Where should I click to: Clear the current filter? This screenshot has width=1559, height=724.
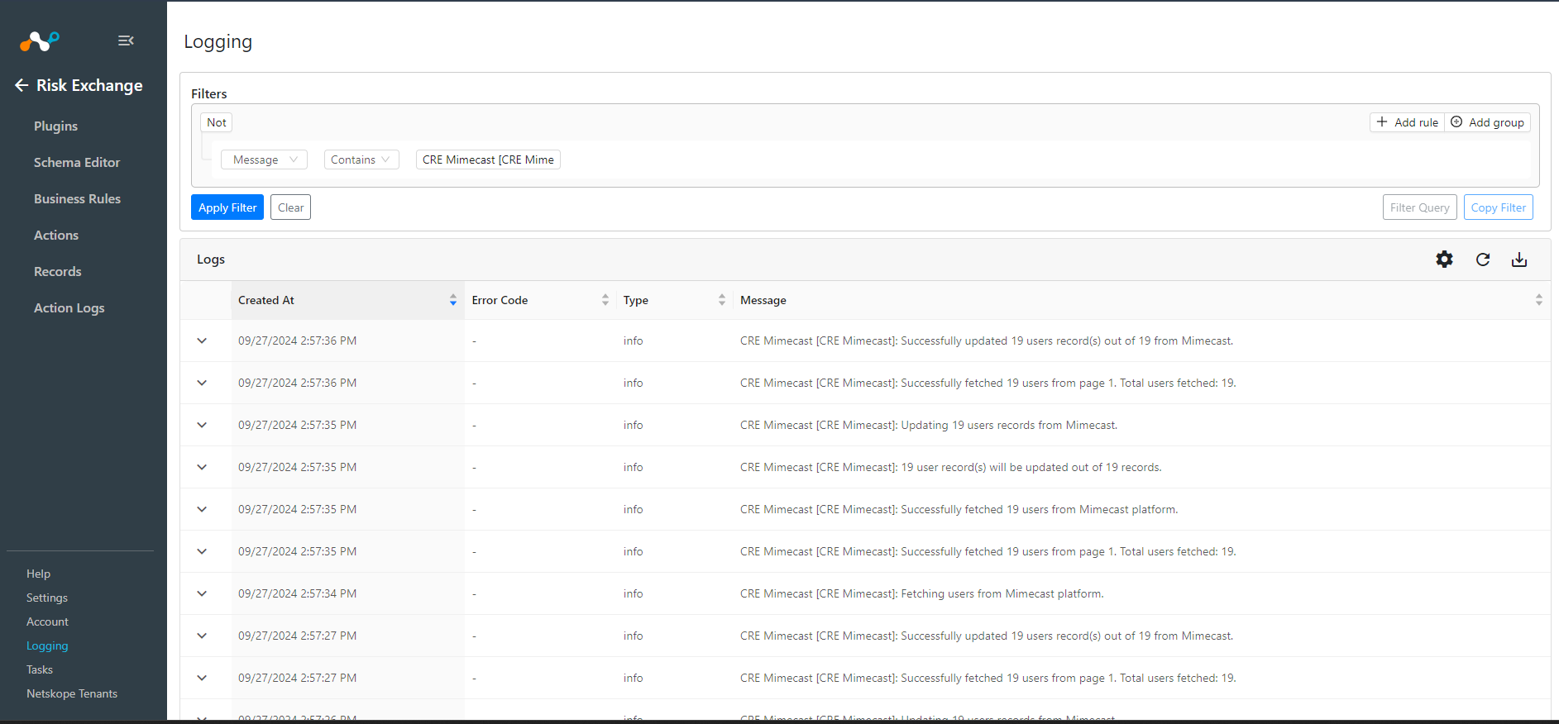(290, 207)
